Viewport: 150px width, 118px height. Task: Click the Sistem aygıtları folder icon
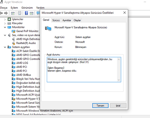click(9, 47)
